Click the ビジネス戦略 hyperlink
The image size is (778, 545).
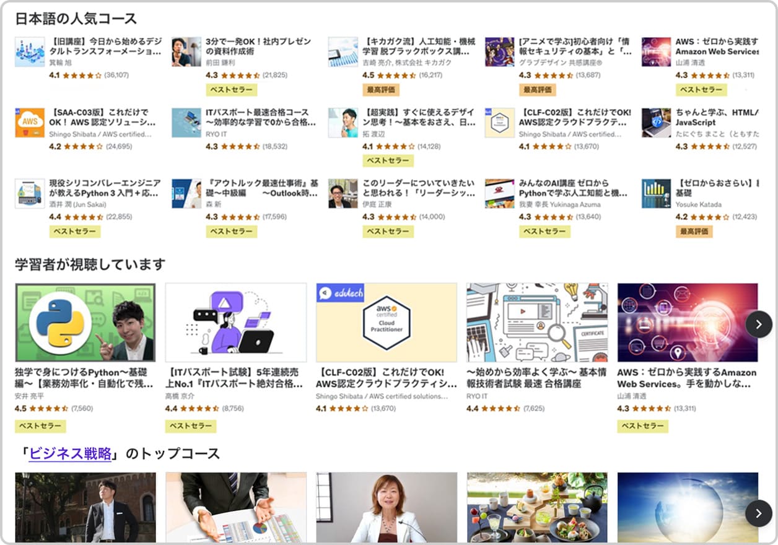[70, 453]
